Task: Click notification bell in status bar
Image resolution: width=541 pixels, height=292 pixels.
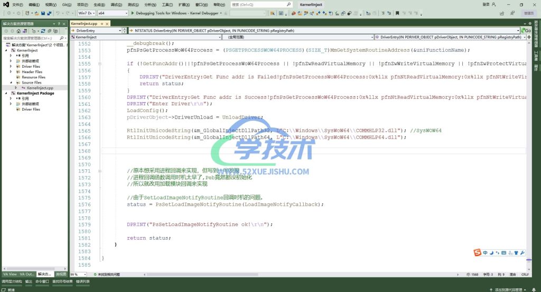Action: [534, 289]
